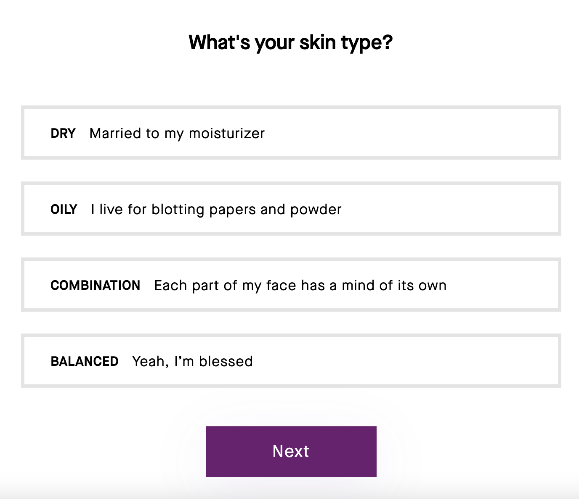
Task: Select the BALANCED skin type option
Action: point(290,361)
